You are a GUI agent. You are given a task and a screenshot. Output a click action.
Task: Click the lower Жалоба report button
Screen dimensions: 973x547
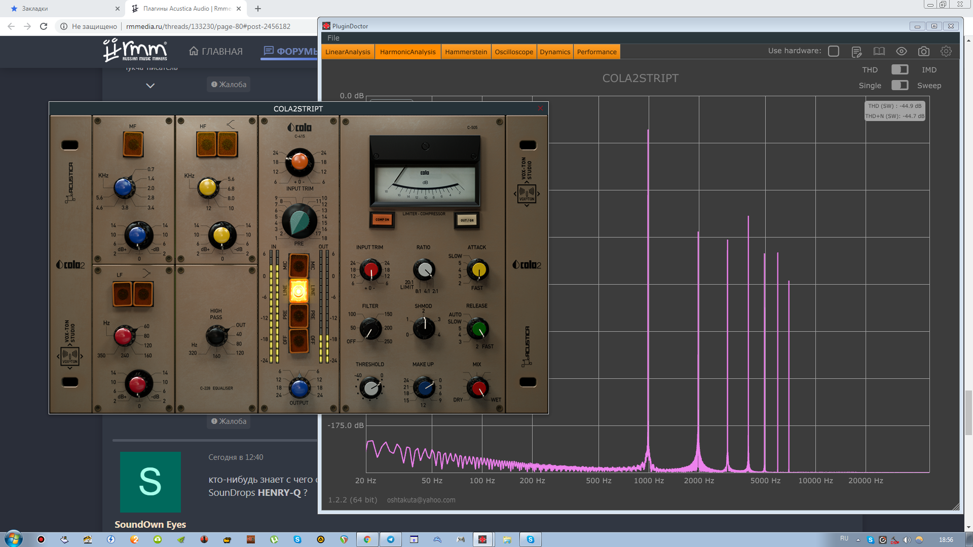229,421
